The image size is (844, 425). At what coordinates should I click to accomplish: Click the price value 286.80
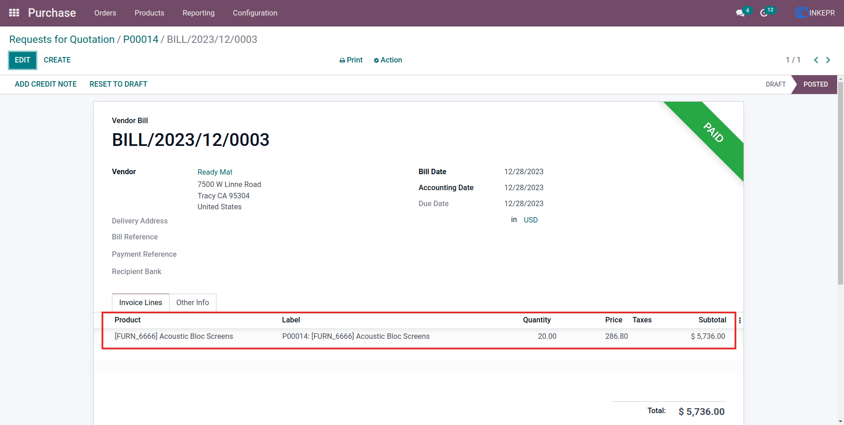click(x=617, y=337)
